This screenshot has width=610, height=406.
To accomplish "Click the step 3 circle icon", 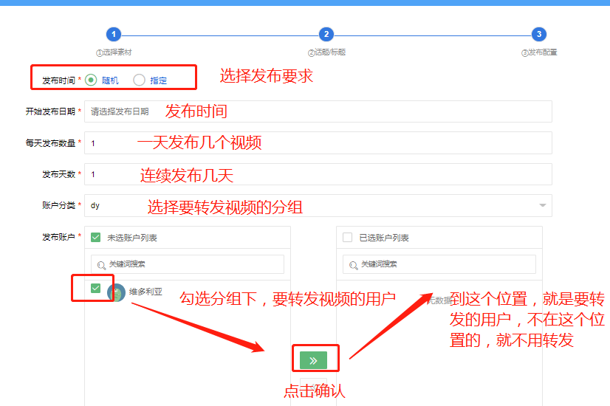I will click(x=540, y=34).
